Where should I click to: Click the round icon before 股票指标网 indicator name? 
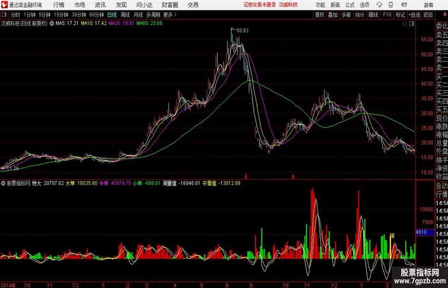click(x=3, y=183)
